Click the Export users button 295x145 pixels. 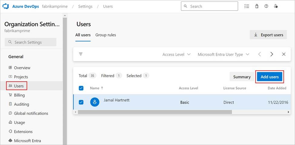pos(268,35)
